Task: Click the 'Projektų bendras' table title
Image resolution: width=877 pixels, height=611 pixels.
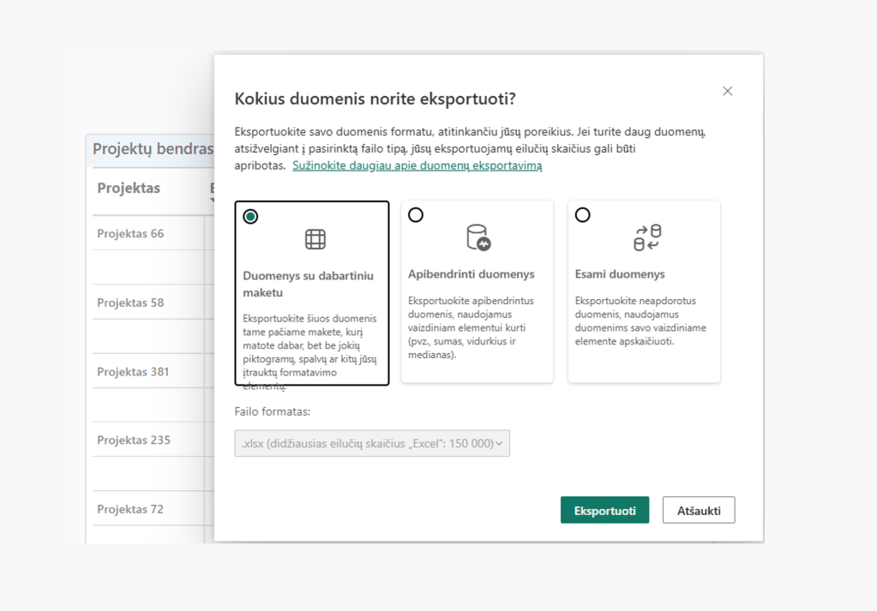Action: (x=153, y=149)
